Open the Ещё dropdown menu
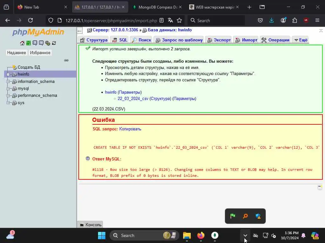325x243 pixels. 301,40
